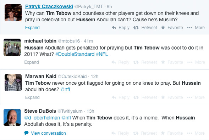Open More options on Patryk Czaczkowski's tweet
This screenshot has height=140, width=209.
coord(196,28)
